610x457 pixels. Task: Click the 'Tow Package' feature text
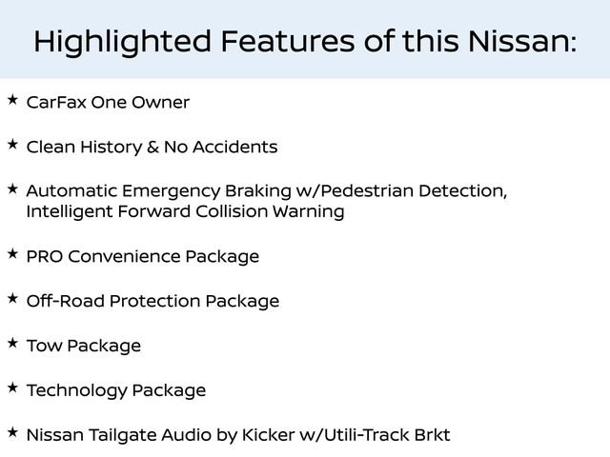tap(83, 346)
